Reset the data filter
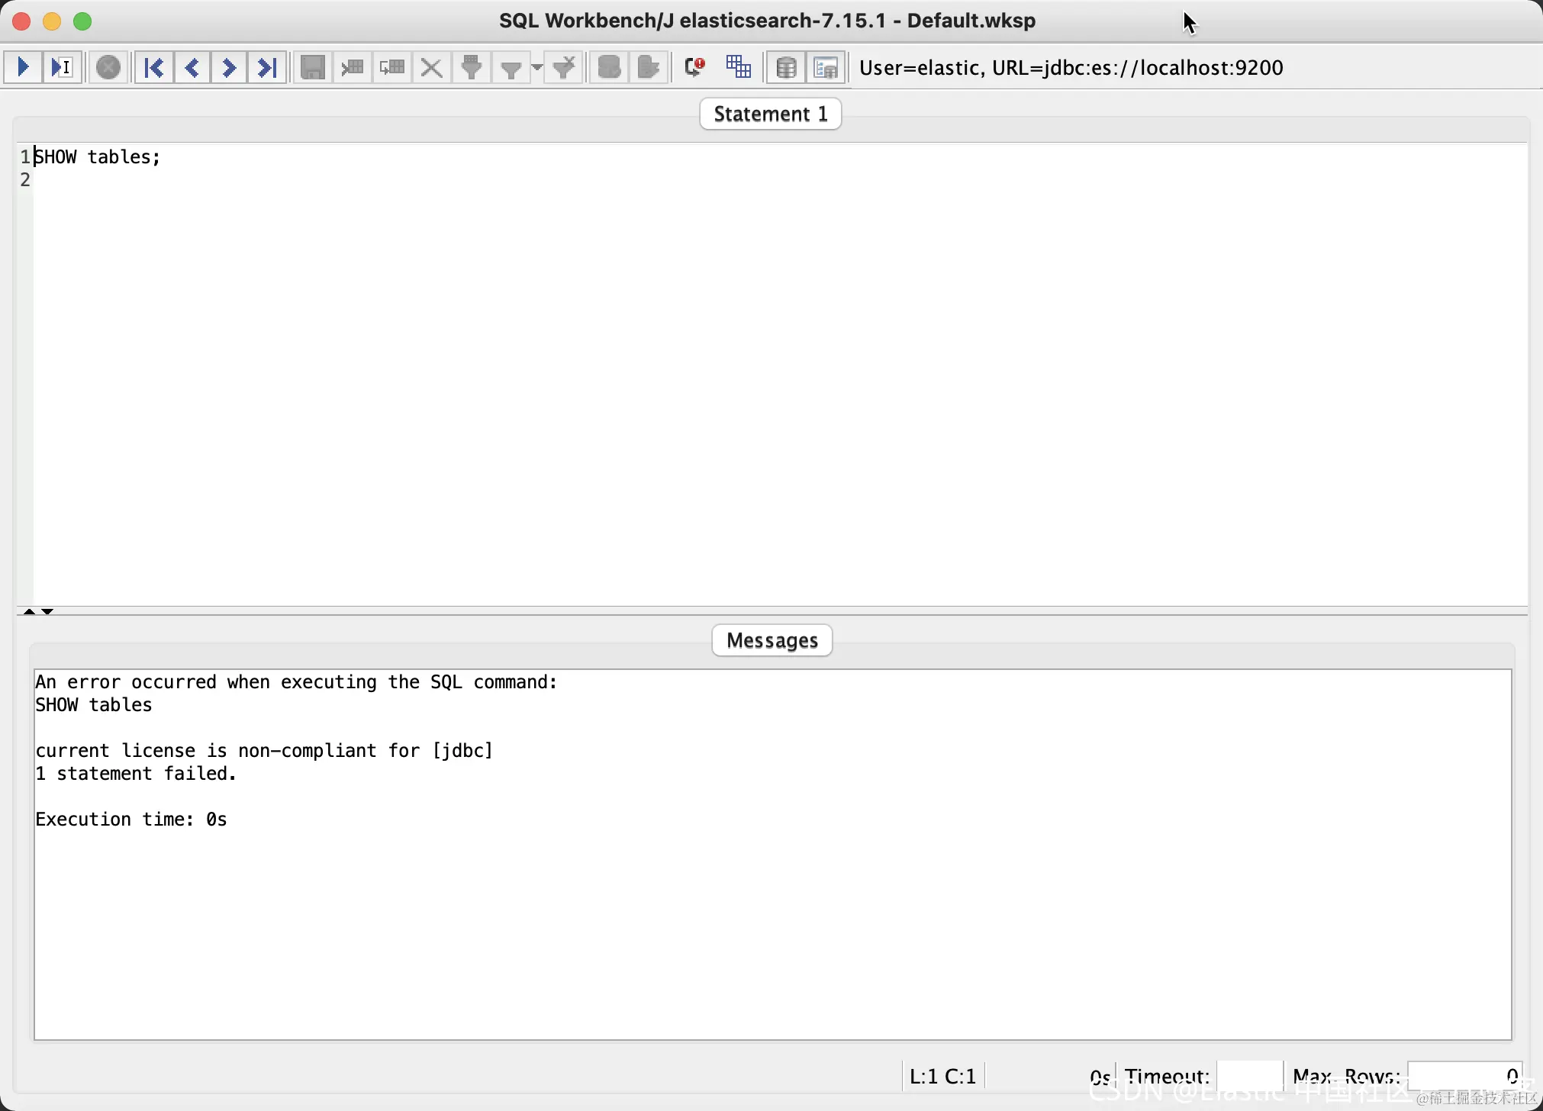Viewport: 1543px width, 1111px height. [563, 67]
